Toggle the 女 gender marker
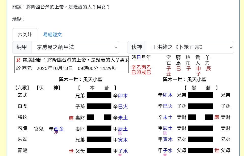The width and height of the screenshot is (244, 156). pyautogui.click(x=18, y=60)
